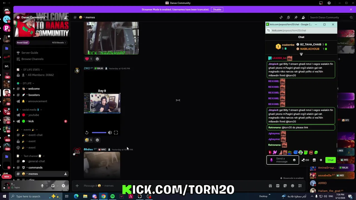
Task: Click the Chat send button in Kick popout
Action: pos(330,160)
